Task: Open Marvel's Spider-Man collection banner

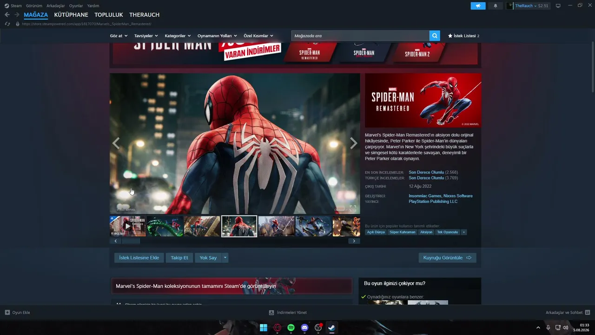Action: pyautogui.click(x=231, y=286)
